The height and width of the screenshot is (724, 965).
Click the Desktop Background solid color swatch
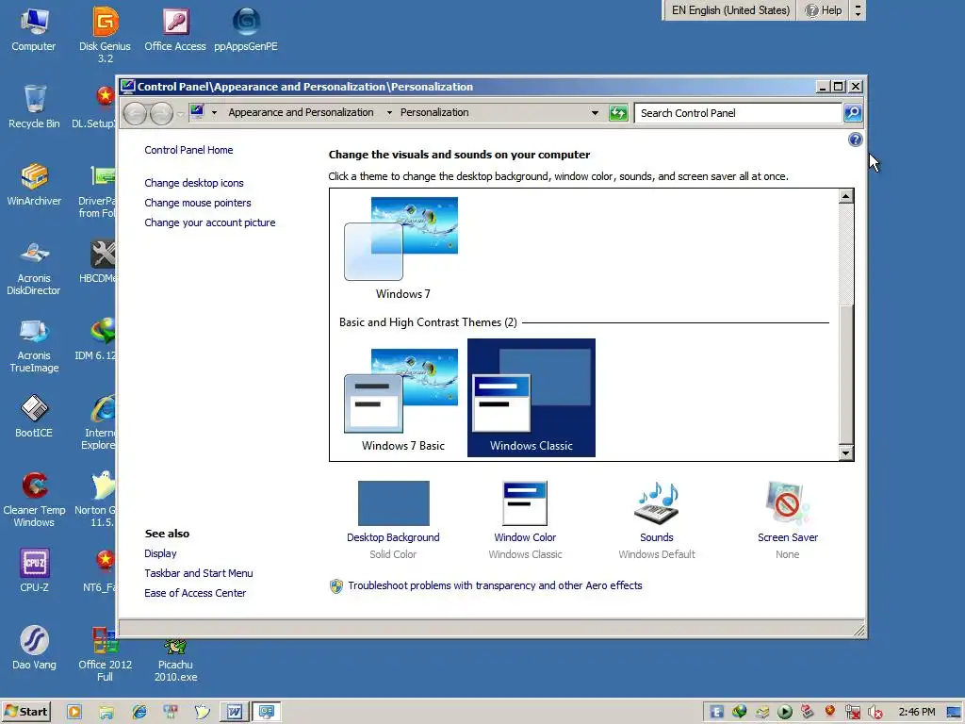tap(393, 503)
